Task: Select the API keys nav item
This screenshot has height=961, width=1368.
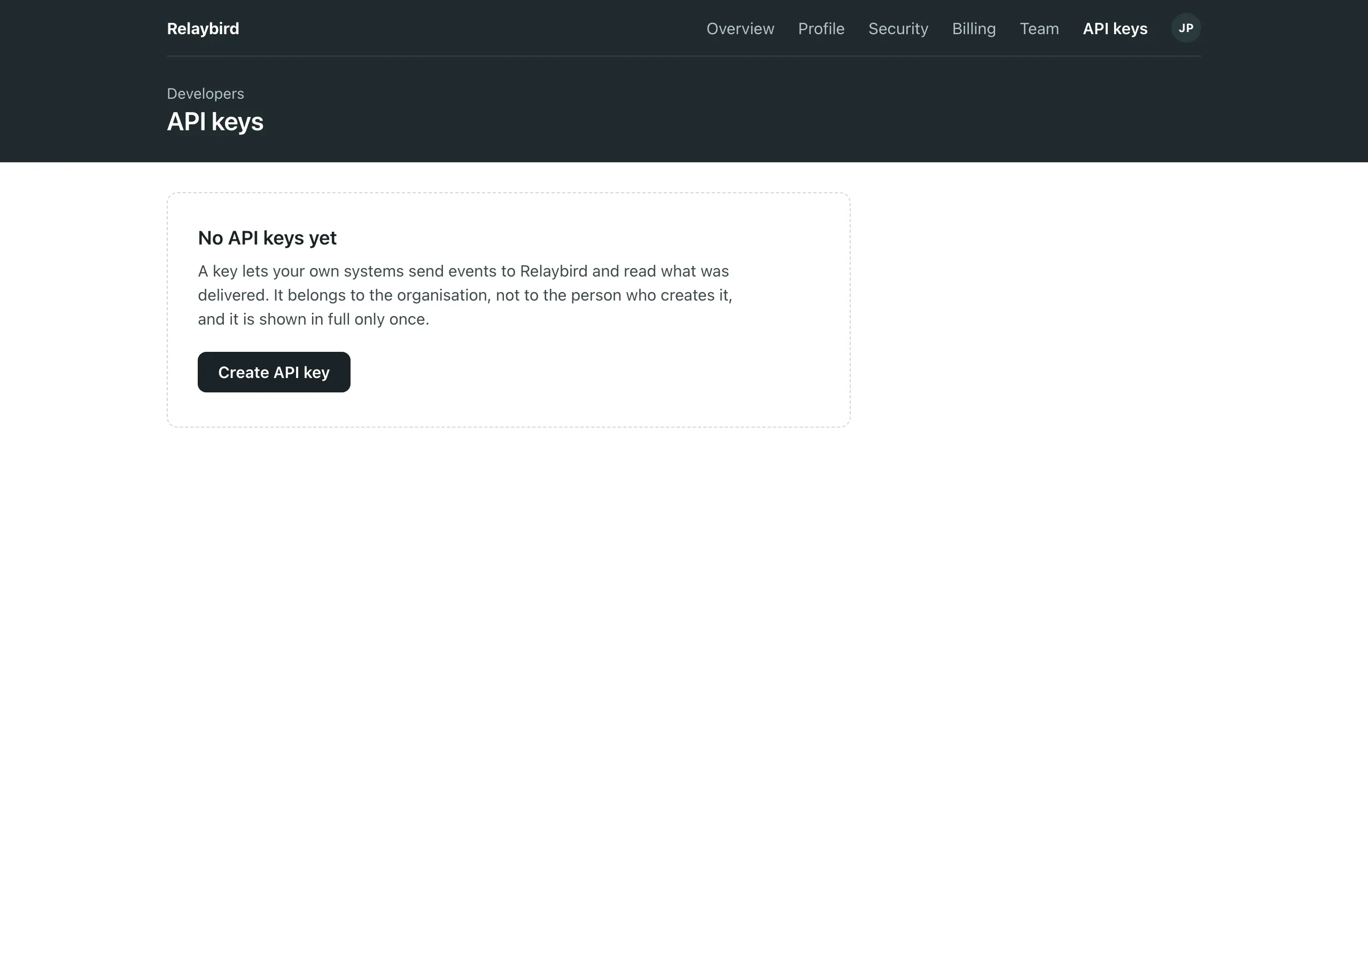Action: pos(1115,29)
